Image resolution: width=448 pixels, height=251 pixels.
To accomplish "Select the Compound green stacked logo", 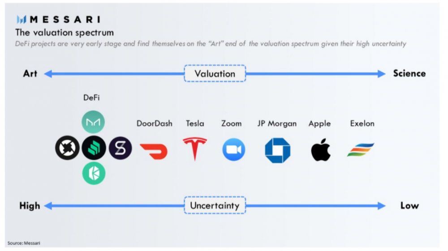I will (x=94, y=148).
